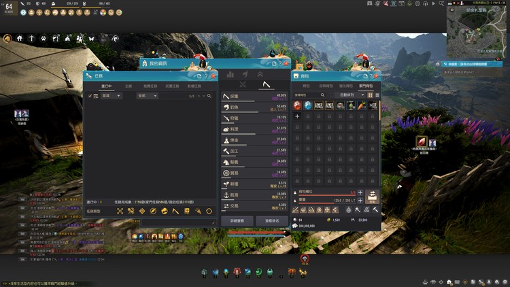Open the 全部 dropdown in the quest window

tap(147, 96)
